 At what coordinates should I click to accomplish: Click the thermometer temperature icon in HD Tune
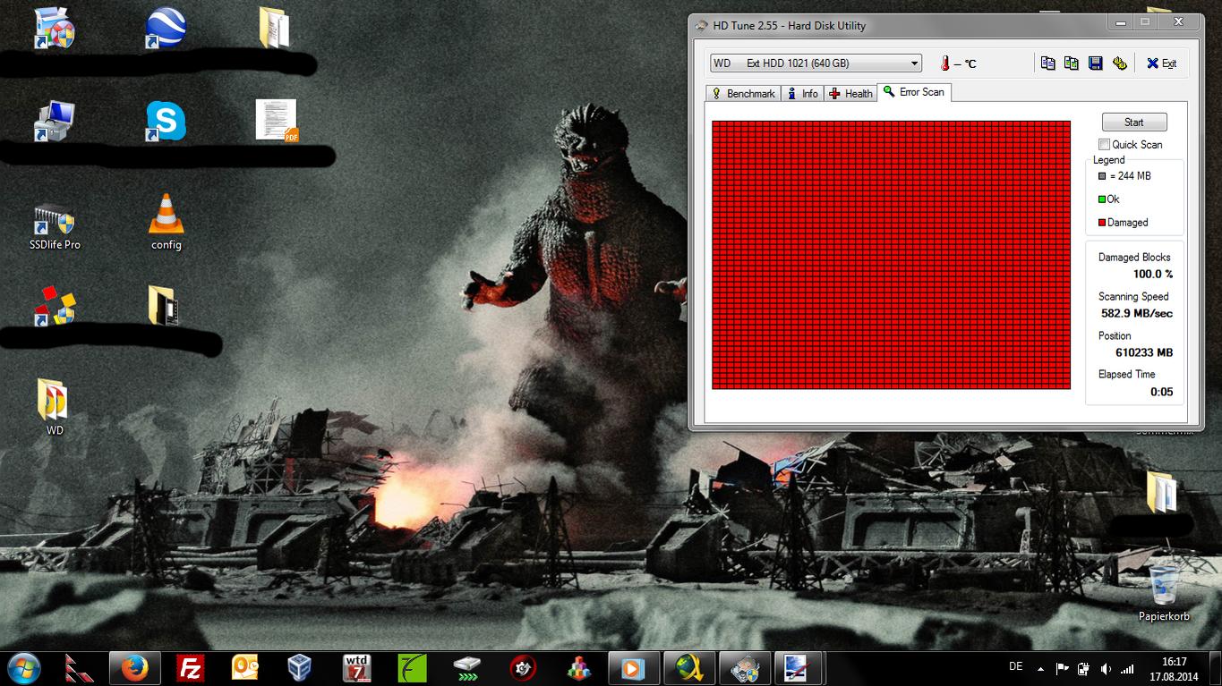coord(944,64)
